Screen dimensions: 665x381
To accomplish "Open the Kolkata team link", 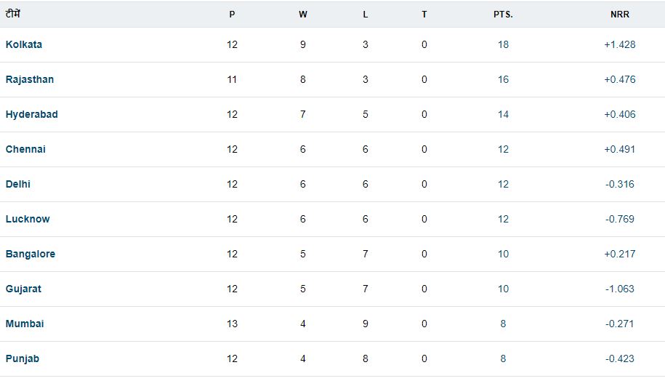I will pos(24,44).
